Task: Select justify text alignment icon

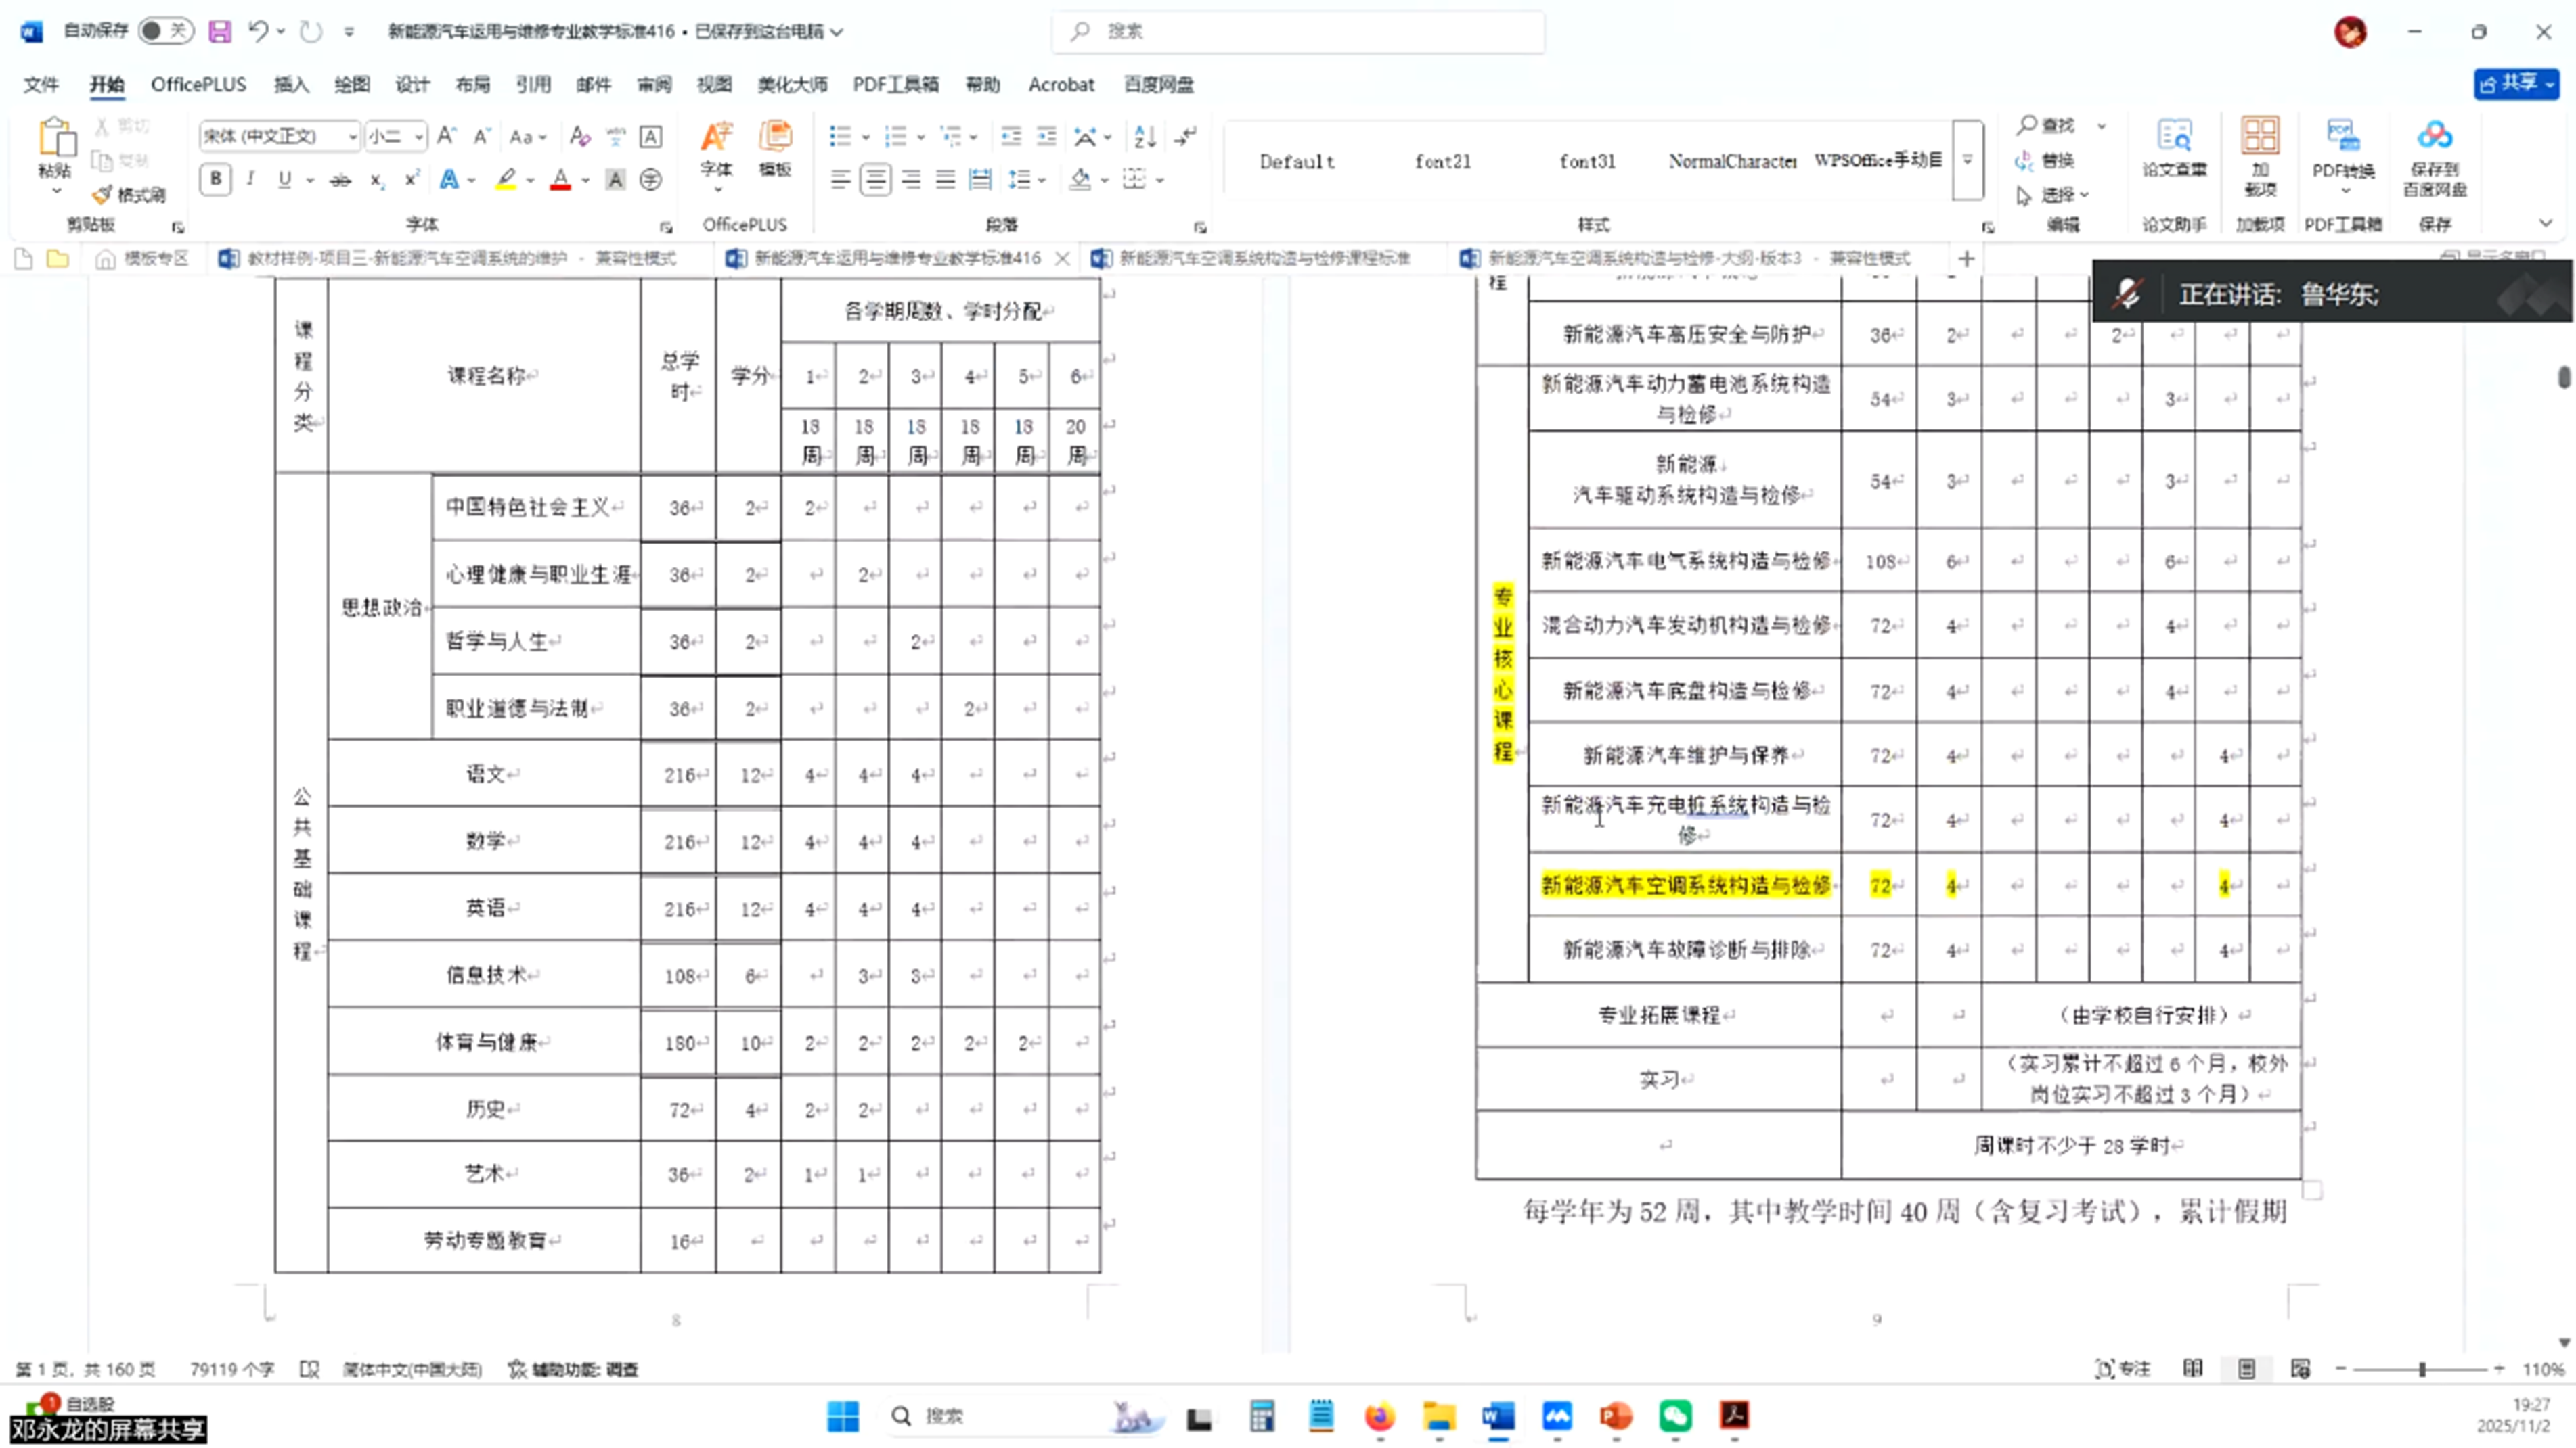Action: 945,180
